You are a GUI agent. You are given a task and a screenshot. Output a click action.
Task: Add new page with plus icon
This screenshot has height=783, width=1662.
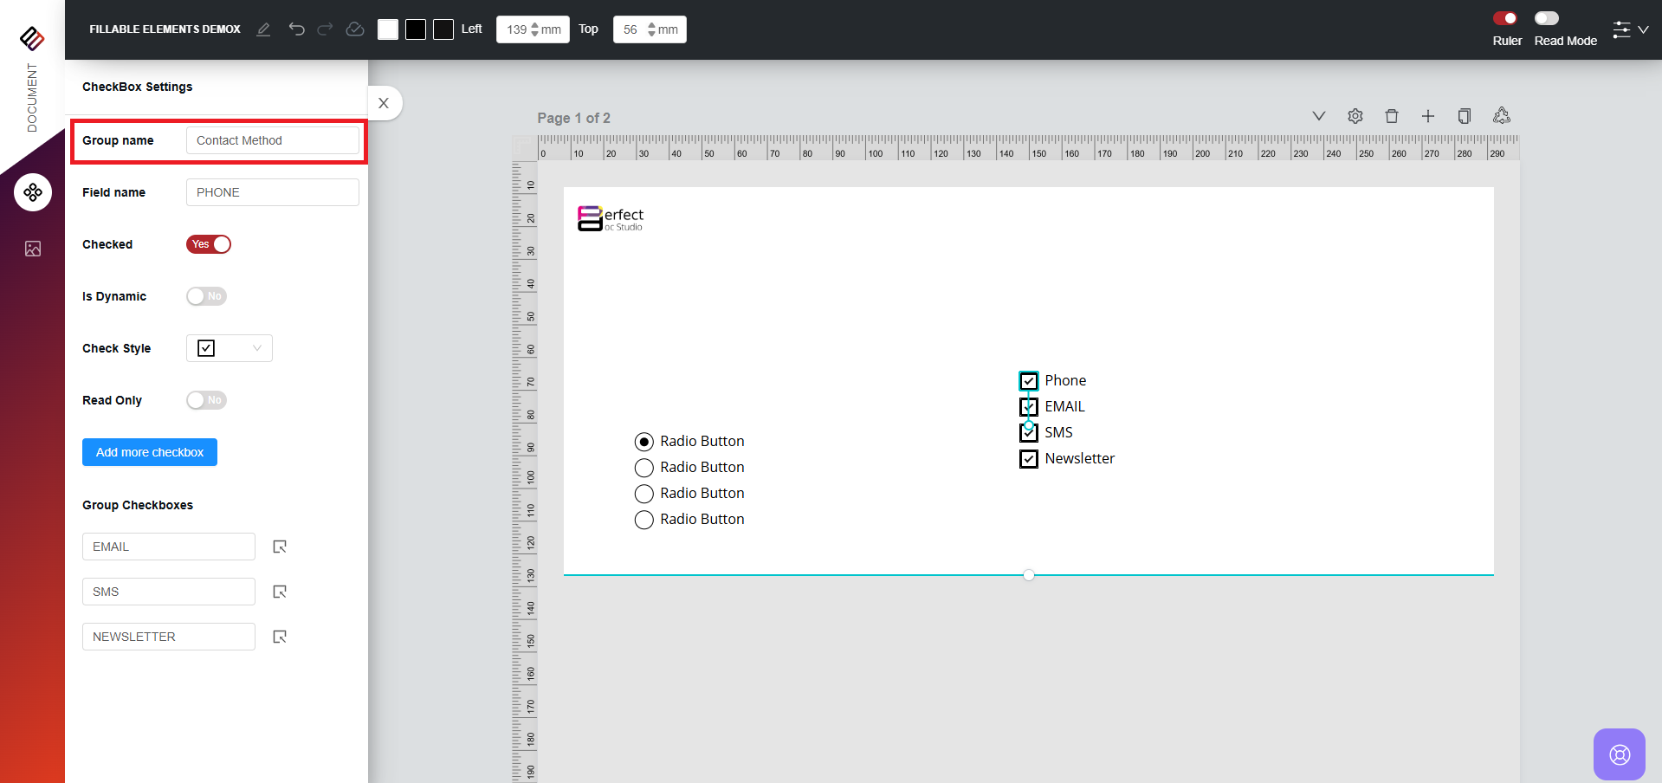[1428, 116]
